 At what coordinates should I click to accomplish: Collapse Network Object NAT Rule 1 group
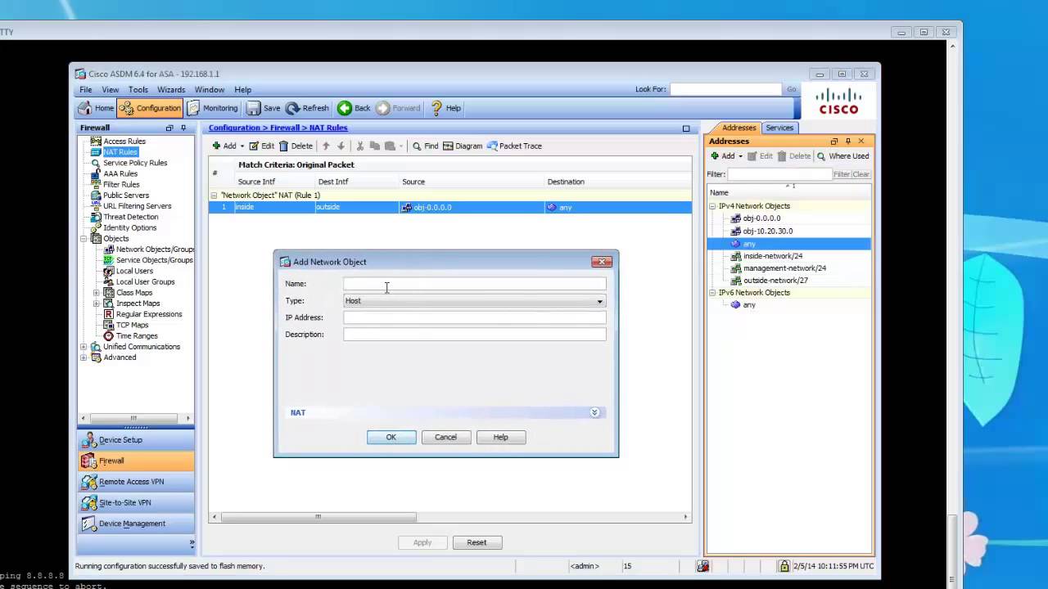click(215, 196)
